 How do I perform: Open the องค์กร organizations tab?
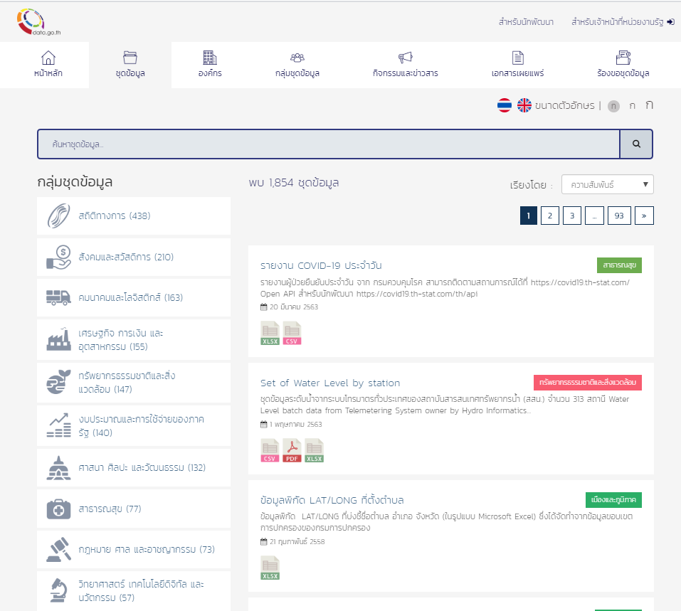pos(209,65)
